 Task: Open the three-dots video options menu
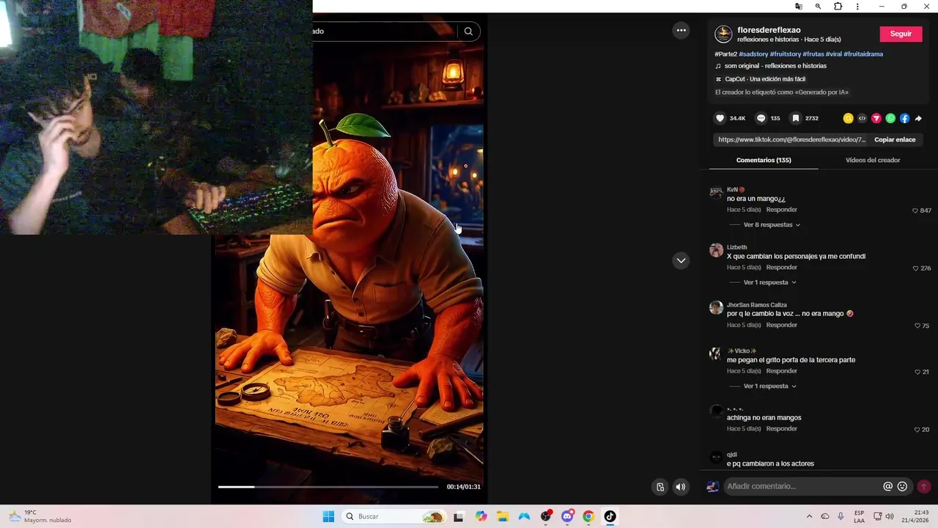pos(682,30)
